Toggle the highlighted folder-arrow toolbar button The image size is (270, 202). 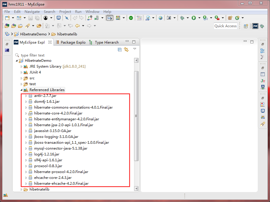coord(110,18)
